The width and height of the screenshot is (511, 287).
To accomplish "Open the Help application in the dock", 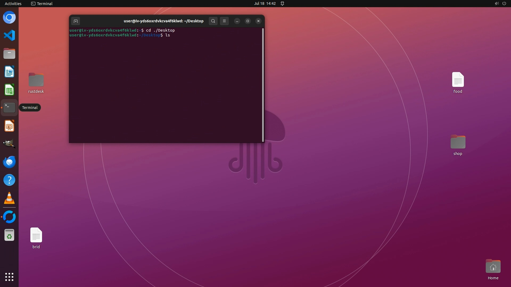I will (x=9, y=180).
